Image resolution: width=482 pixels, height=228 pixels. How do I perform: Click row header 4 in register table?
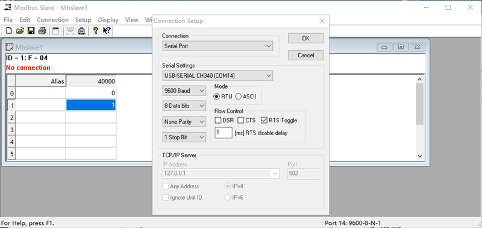[11, 142]
